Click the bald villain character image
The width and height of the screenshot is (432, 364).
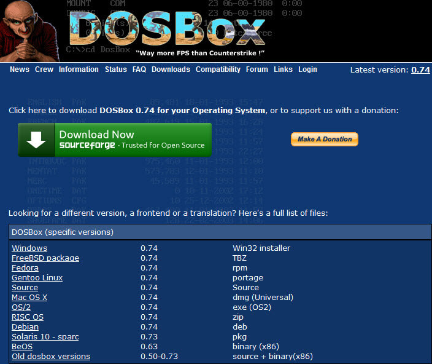pos(29,31)
